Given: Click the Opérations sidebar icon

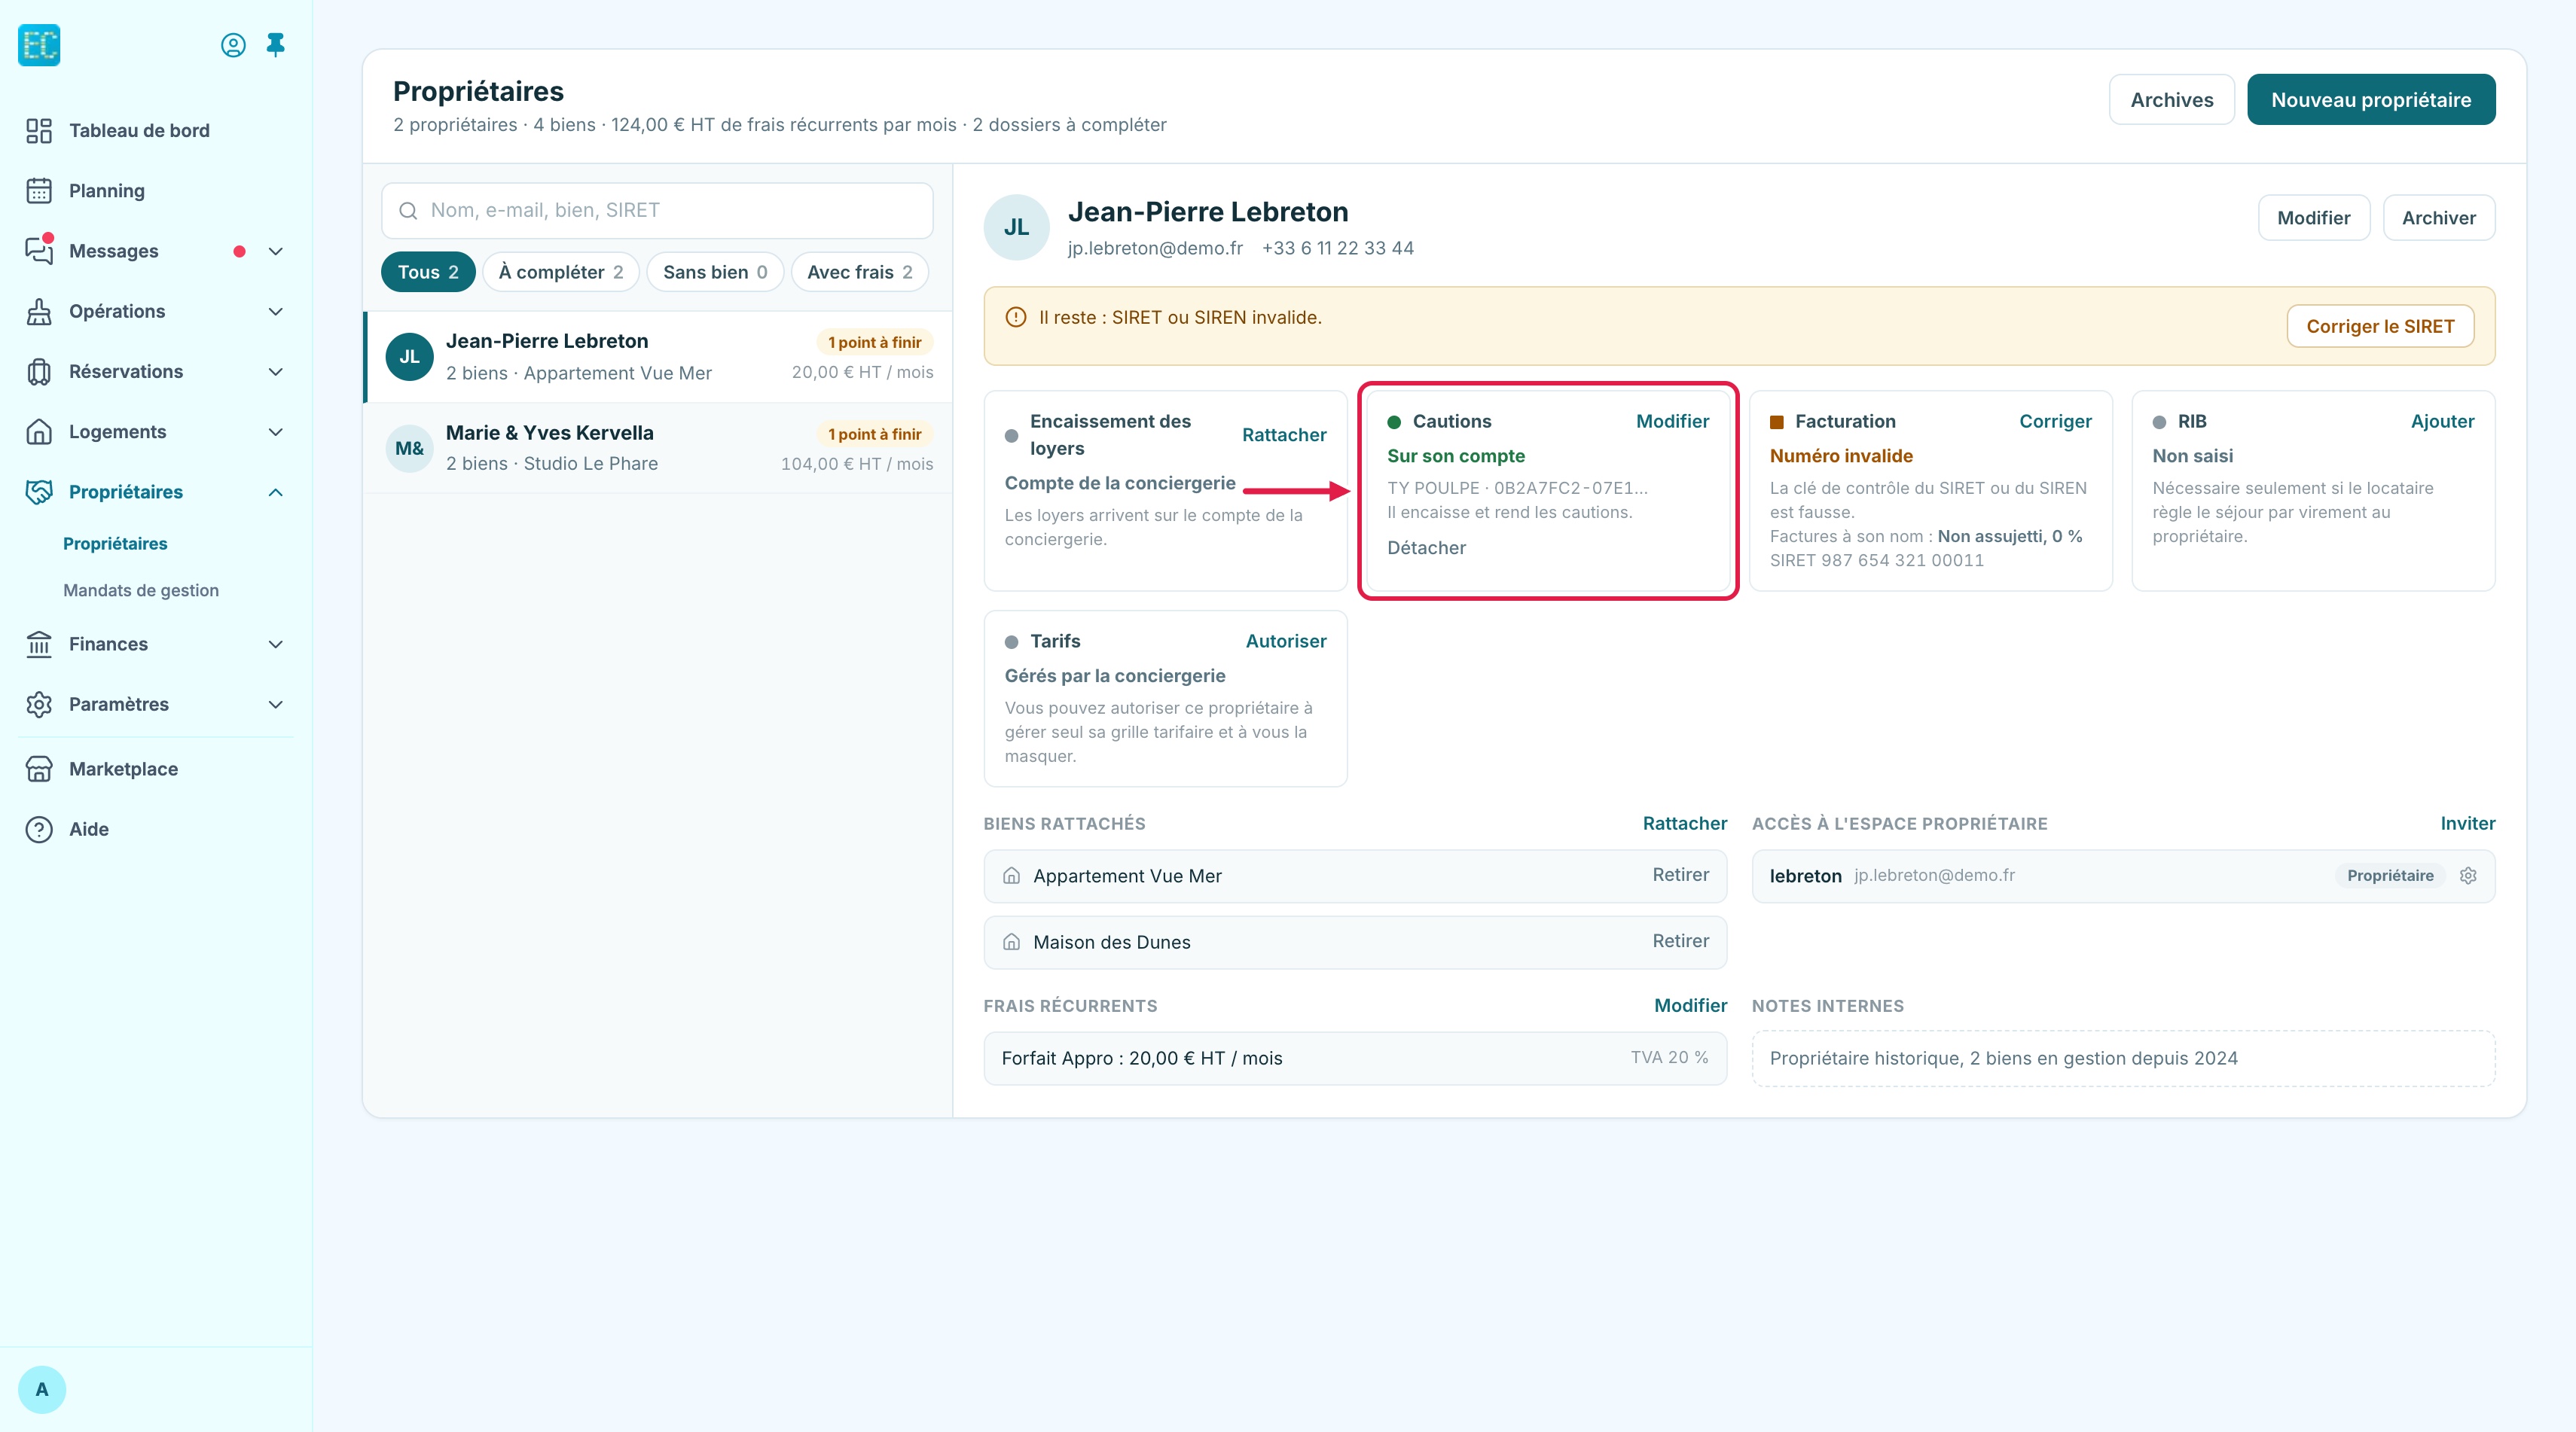Looking at the screenshot, I should pos(39,312).
